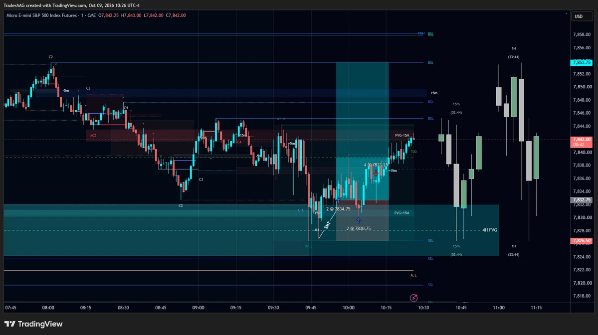598x335 pixels.
Task: Click the 08:00 time axis label
Action: pyautogui.click(x=48, y=308)
